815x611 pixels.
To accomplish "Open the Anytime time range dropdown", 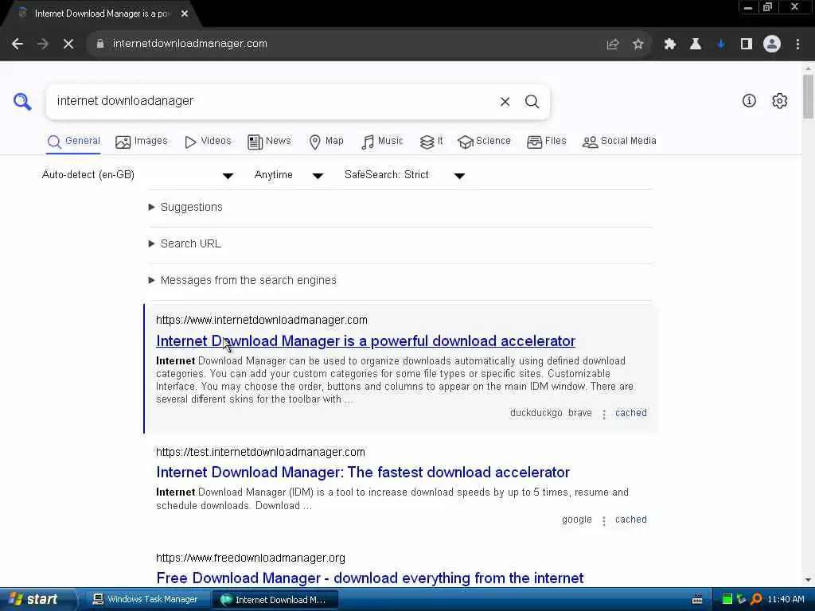I will 288,175.
